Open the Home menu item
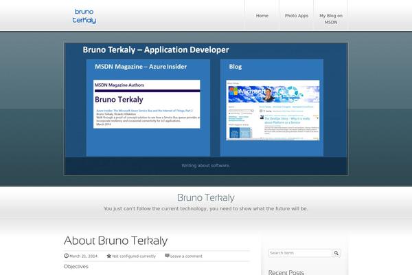This screenshot has width=412, height=275. [x=262, y=16]
